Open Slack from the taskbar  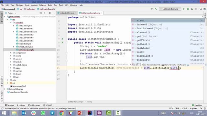click(x=33, y=113)
